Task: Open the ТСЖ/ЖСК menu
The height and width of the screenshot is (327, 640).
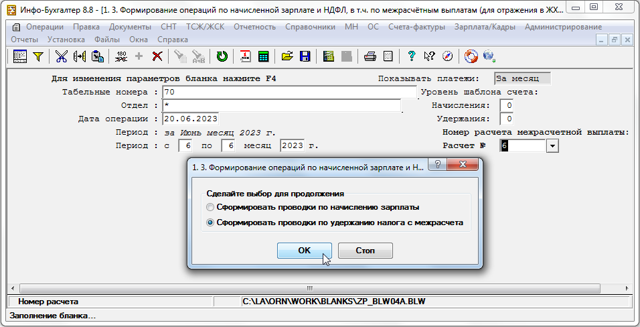Action: pos(206,27)
